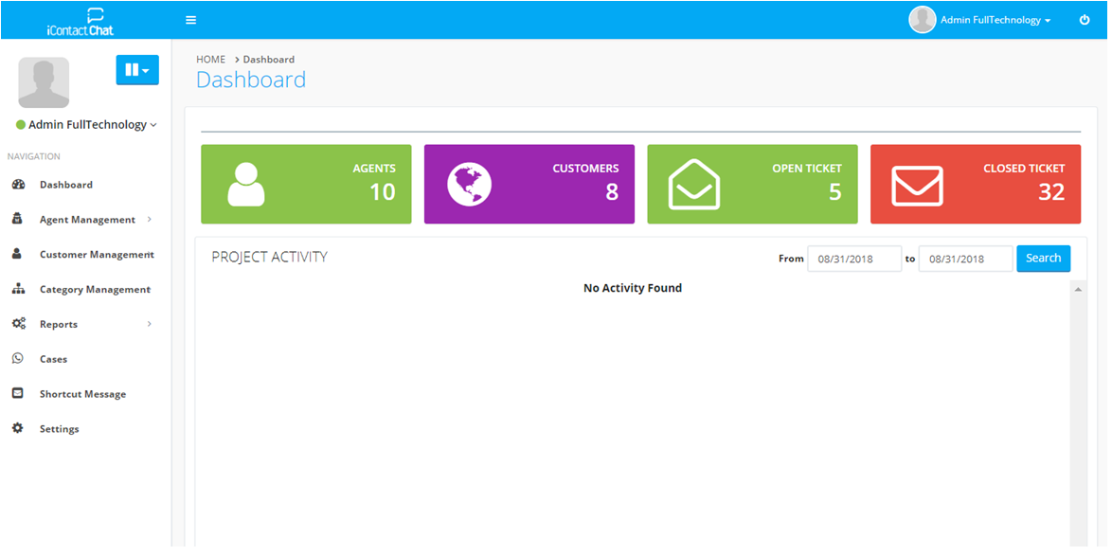Open the blue pause status dropdown button
The image size is (1112, 556).
click(x=137, y=70)
